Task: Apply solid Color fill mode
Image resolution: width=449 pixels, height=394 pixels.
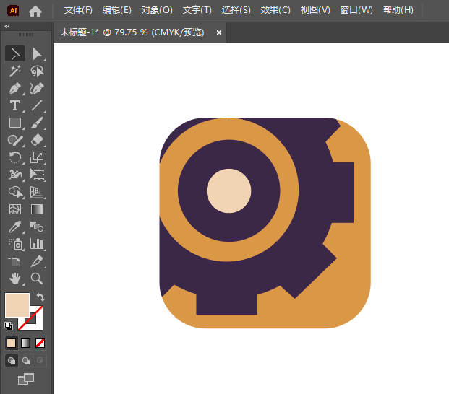Action: (11, 343)
